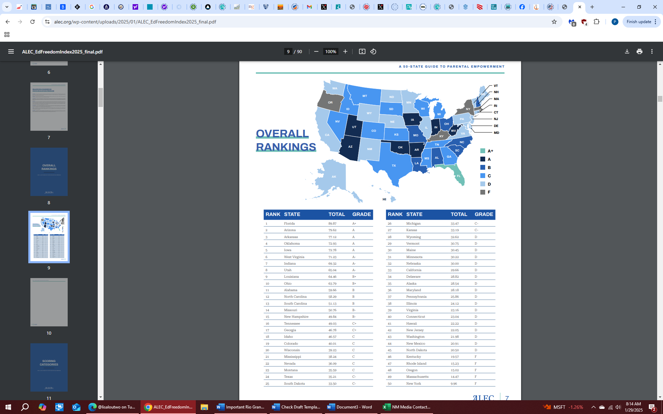Click the page number input field
The image size is (663, 414).
coord(288,51)
